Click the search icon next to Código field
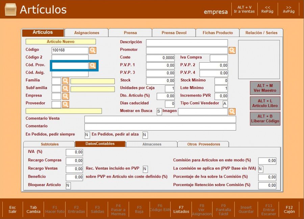Viewport: 304px width, 219px height. 93,50
